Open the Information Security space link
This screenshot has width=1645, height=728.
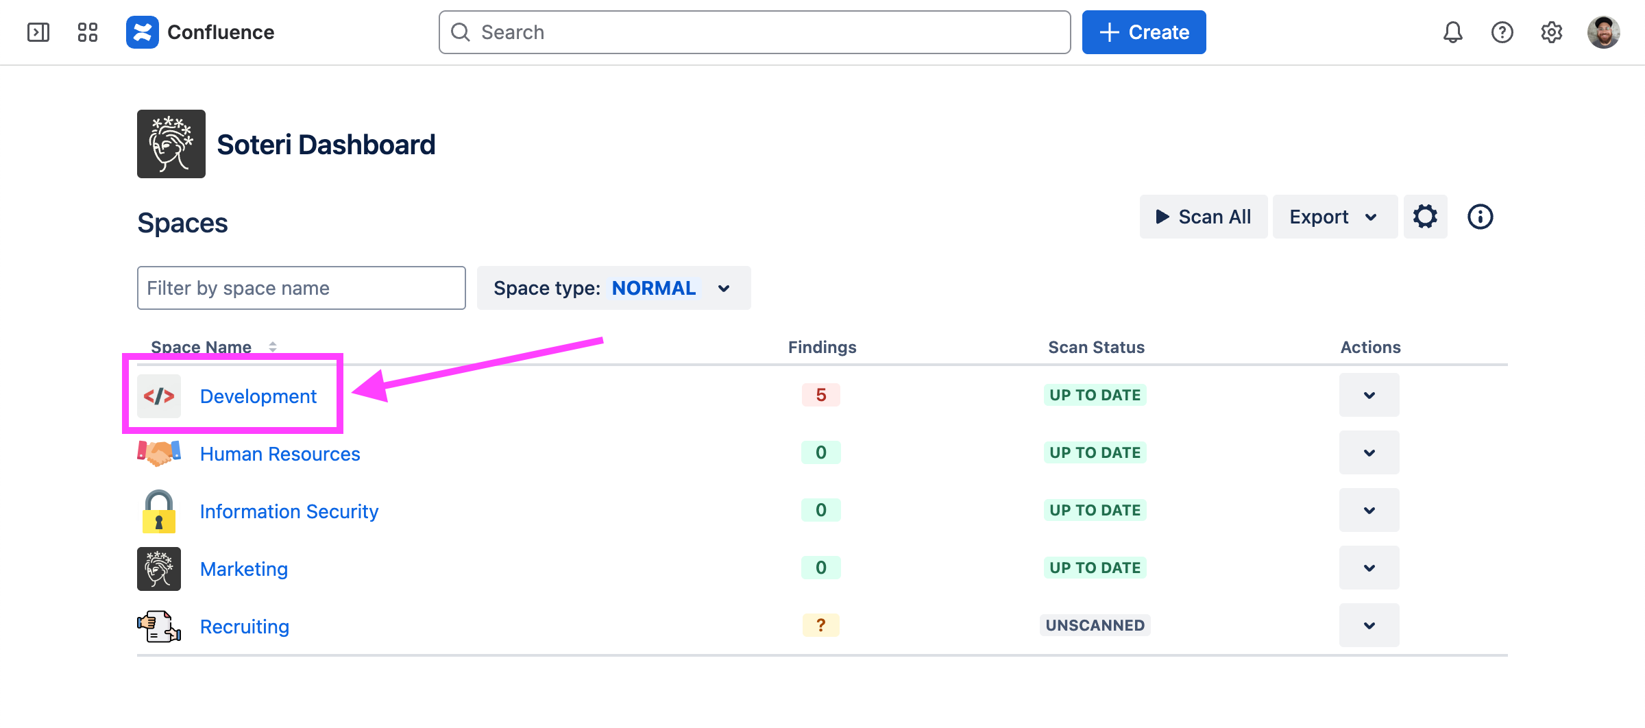coord(289,511)
